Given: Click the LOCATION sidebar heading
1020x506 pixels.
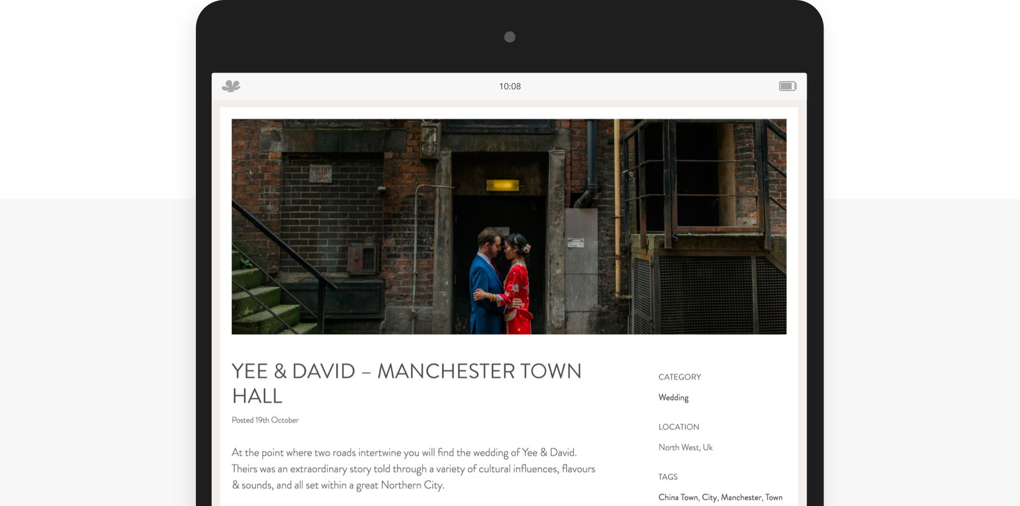Looking at the screenshot, I should click(679, 427).
